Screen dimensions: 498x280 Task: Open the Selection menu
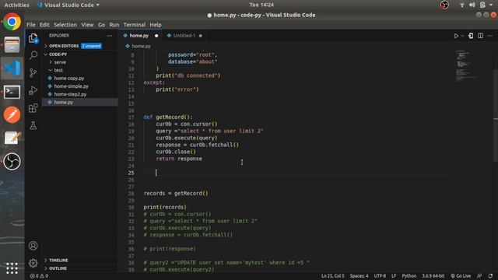65,25
